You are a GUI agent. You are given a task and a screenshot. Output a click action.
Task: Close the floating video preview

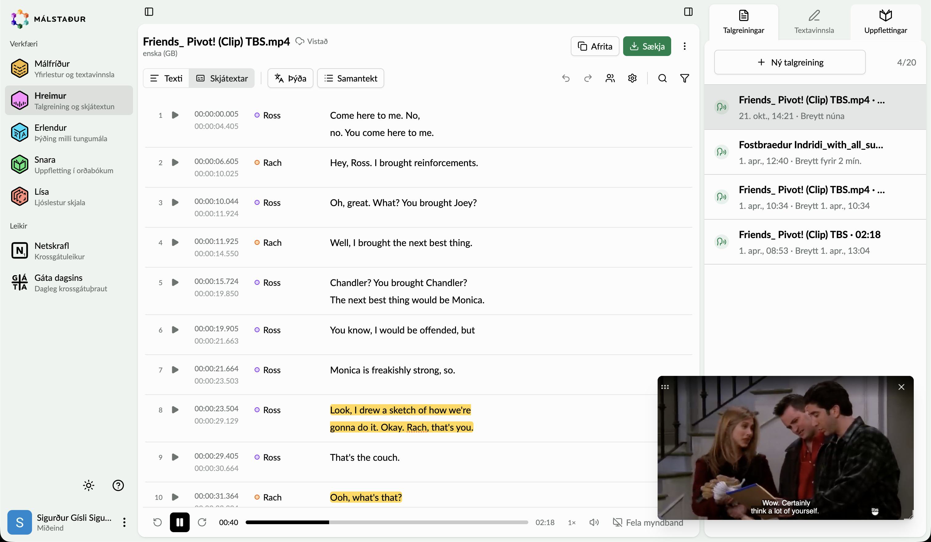901,387
